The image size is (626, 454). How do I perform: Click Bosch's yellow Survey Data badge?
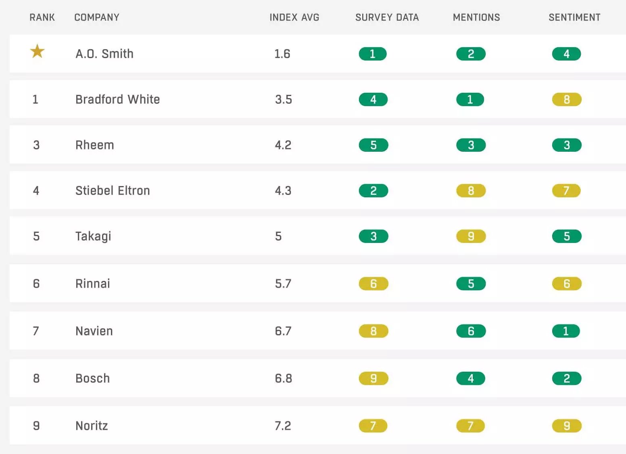tap(374, 378)
